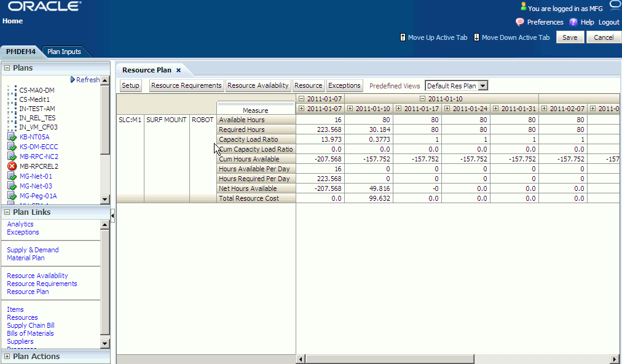622x364 pixels.
Task: Open the Supply & Demand link
Action: coord(33,250)
